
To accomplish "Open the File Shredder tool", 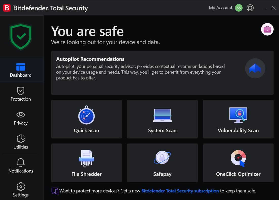I will coord(86,163).
